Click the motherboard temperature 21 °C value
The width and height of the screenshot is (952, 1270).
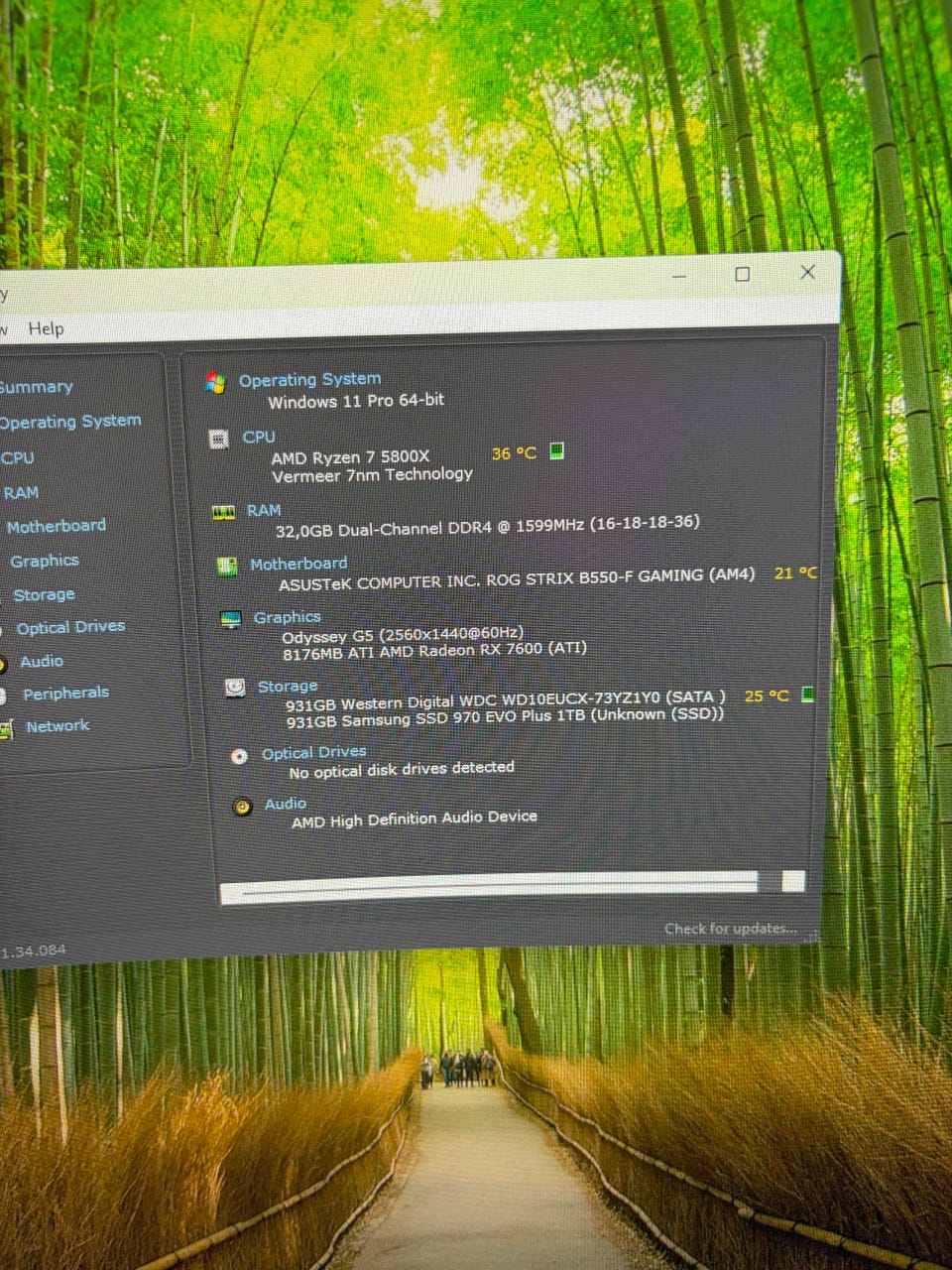(795, 572)
